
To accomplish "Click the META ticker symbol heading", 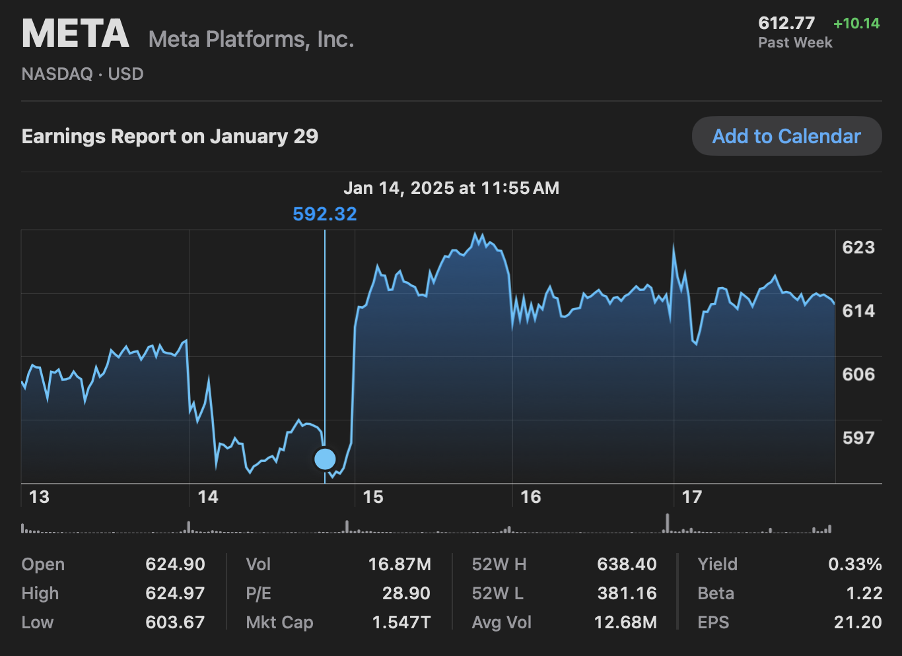I will tap(75, 34).
